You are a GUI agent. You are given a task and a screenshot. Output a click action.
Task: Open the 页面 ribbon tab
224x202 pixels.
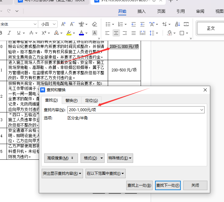pyautogui.click(x=161, y=11)
